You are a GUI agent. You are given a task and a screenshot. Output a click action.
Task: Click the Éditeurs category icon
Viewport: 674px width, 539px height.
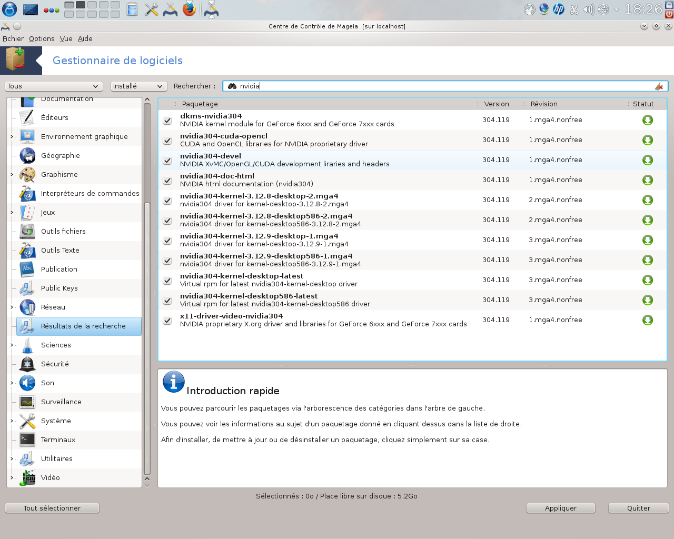tap(27, 117)
